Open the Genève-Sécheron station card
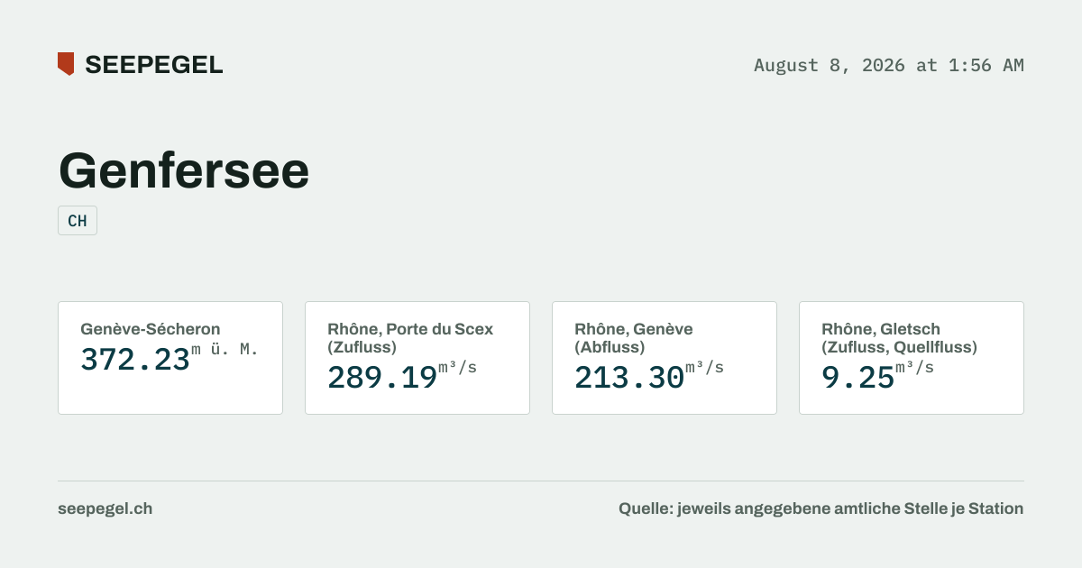Viewport: 1082px width, 568px height. click(x=170, y=358)
